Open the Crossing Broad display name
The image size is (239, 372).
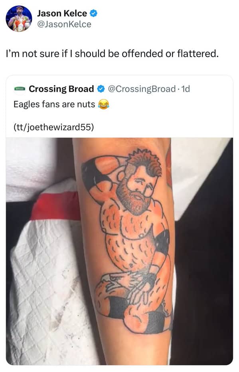[61, 89]
